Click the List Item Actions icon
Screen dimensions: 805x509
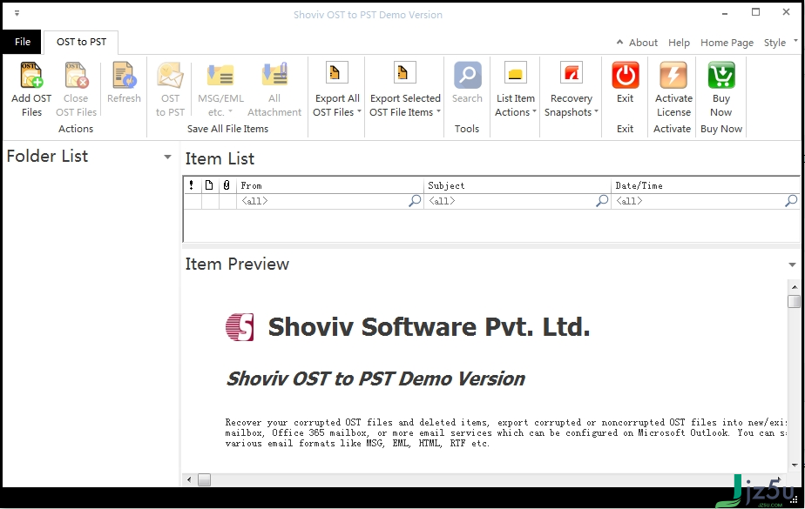coord(516,73)
